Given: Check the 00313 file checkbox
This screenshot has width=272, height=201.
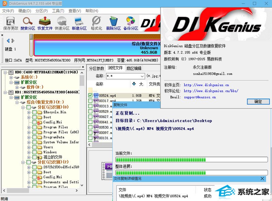Looking at the screenshot, I should (x=90, y=106).
